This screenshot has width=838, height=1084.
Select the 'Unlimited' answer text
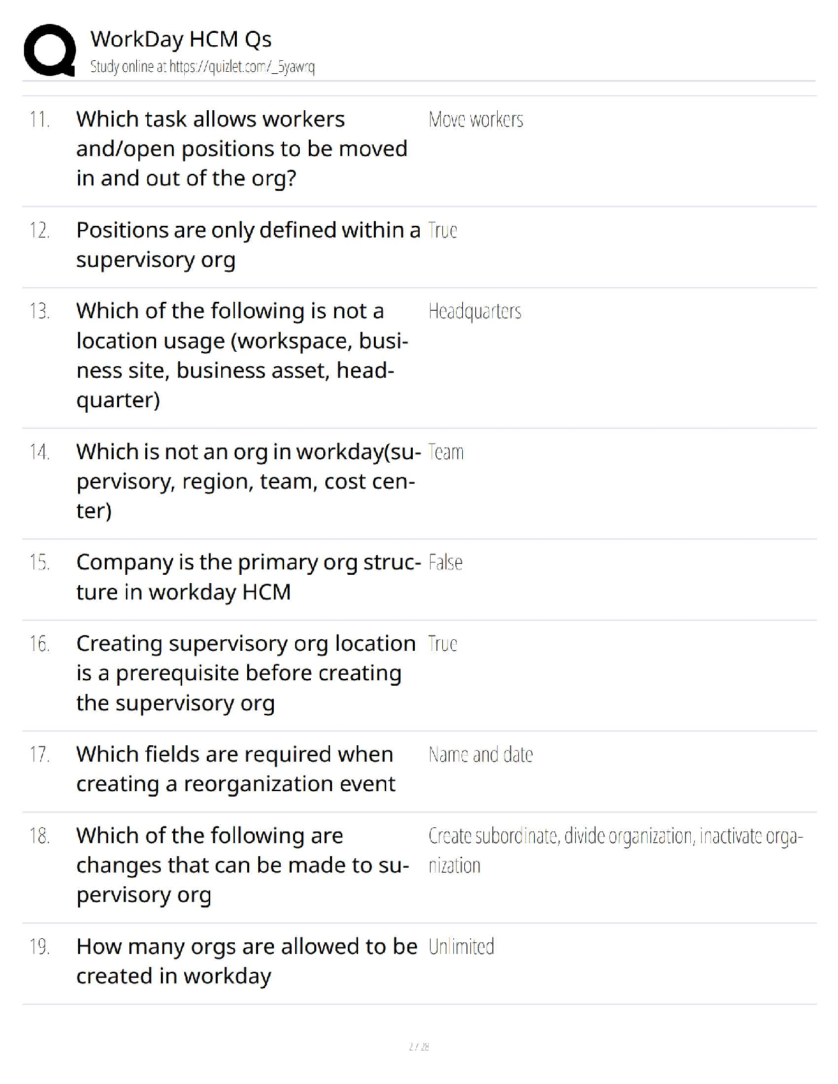tap(461, 947)
